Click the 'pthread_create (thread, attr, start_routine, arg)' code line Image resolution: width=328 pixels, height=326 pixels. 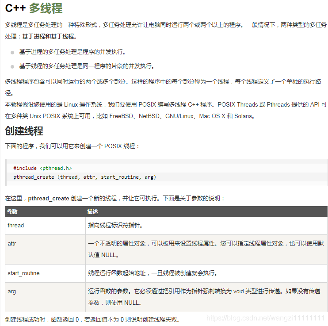pyautogui.click(x=85, y=177)
